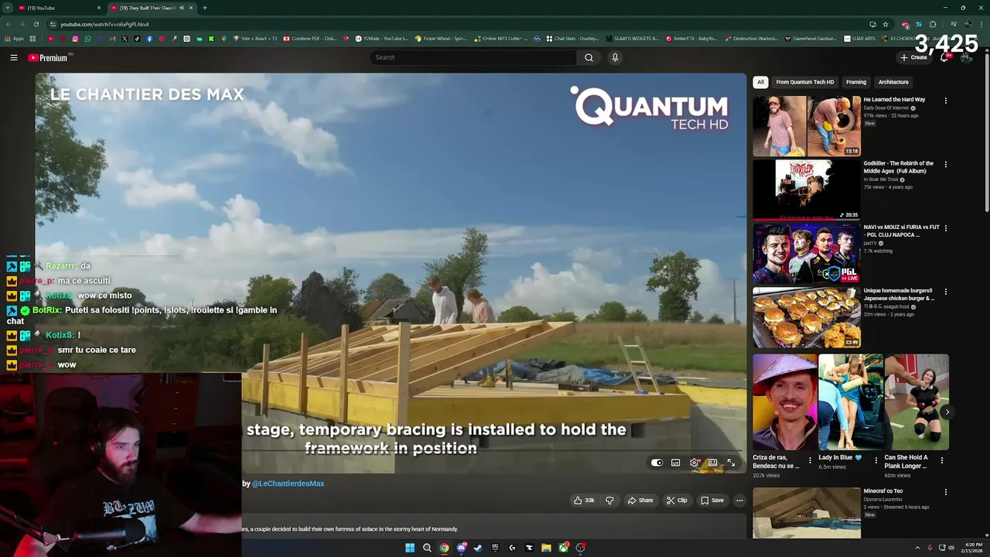Open a new browser tab
990x557 pixels.
(204, 8)
